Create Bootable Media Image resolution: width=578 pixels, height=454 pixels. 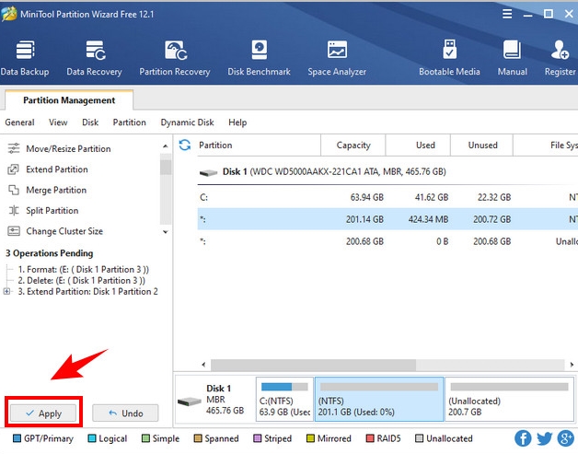(449, 58)
